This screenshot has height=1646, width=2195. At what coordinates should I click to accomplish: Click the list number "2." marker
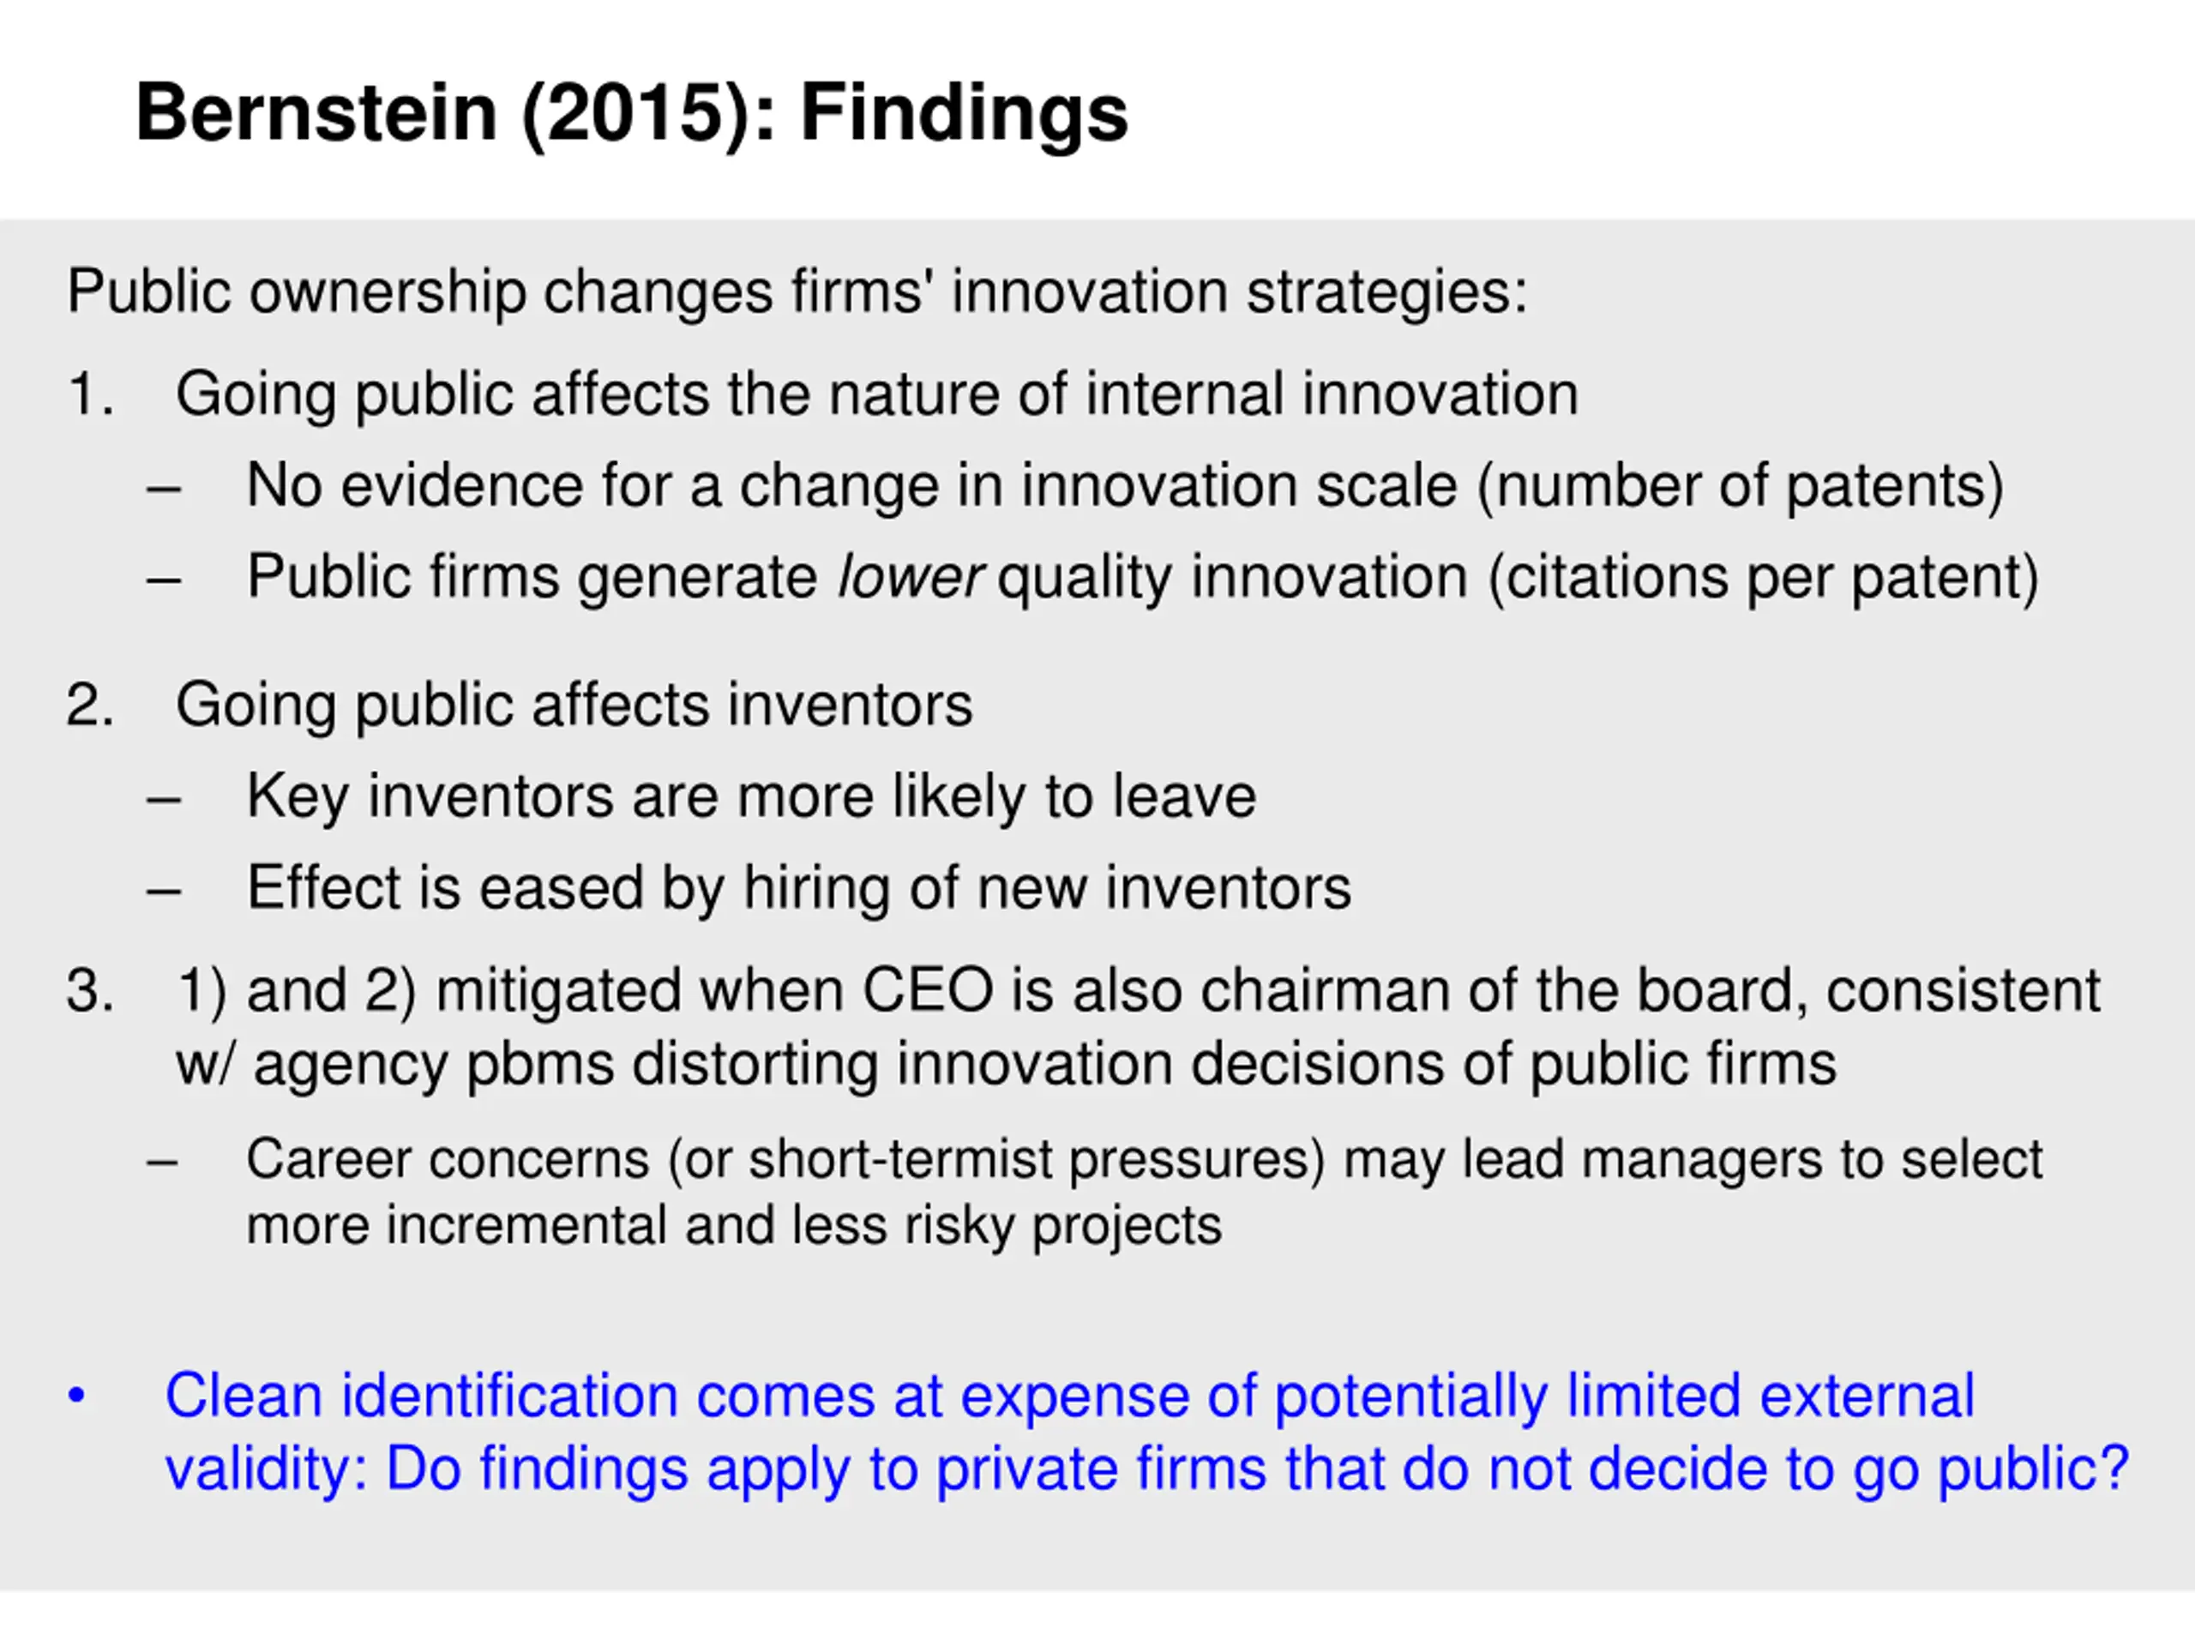[x=89, y=706]
